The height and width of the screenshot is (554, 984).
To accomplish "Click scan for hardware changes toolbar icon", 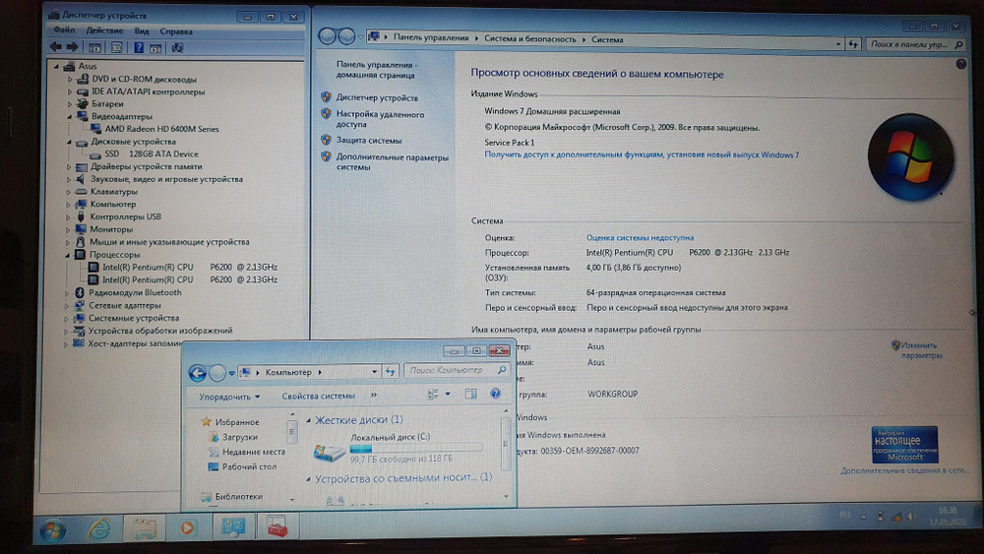I will click(x=177, y=47).
